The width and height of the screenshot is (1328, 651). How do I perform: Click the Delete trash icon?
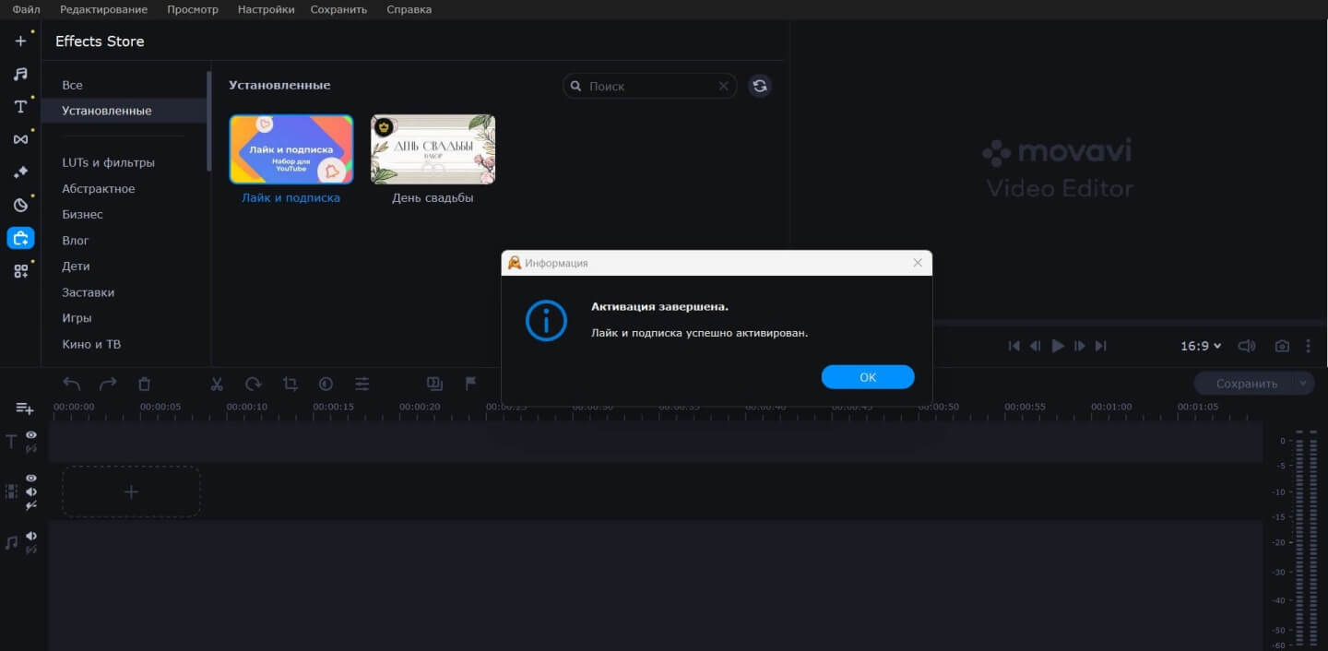[x=144, y=384]
